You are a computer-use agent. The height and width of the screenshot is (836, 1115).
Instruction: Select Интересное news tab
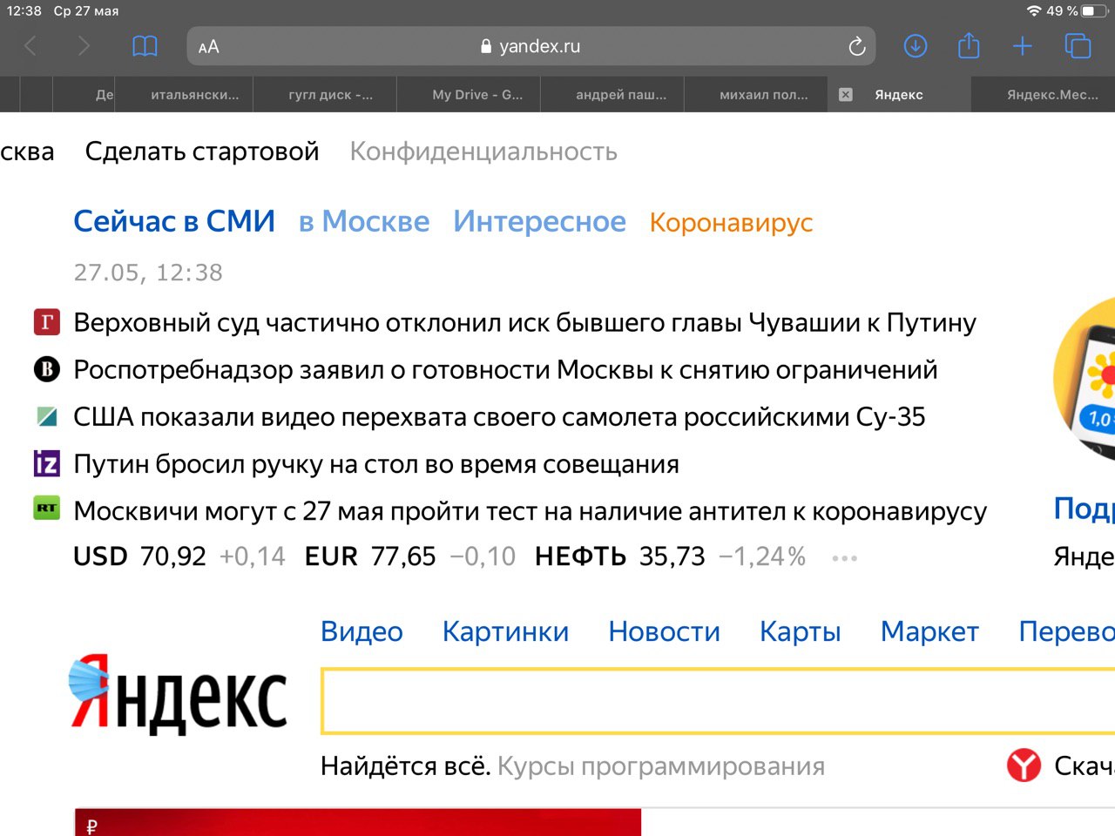(x=539, y=222)
